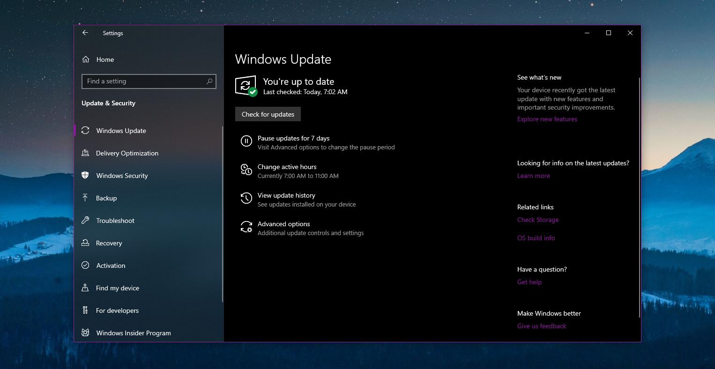715x369 pixels.
Task: Click the Advanced options gear icon
Action: tap(246, 227)
